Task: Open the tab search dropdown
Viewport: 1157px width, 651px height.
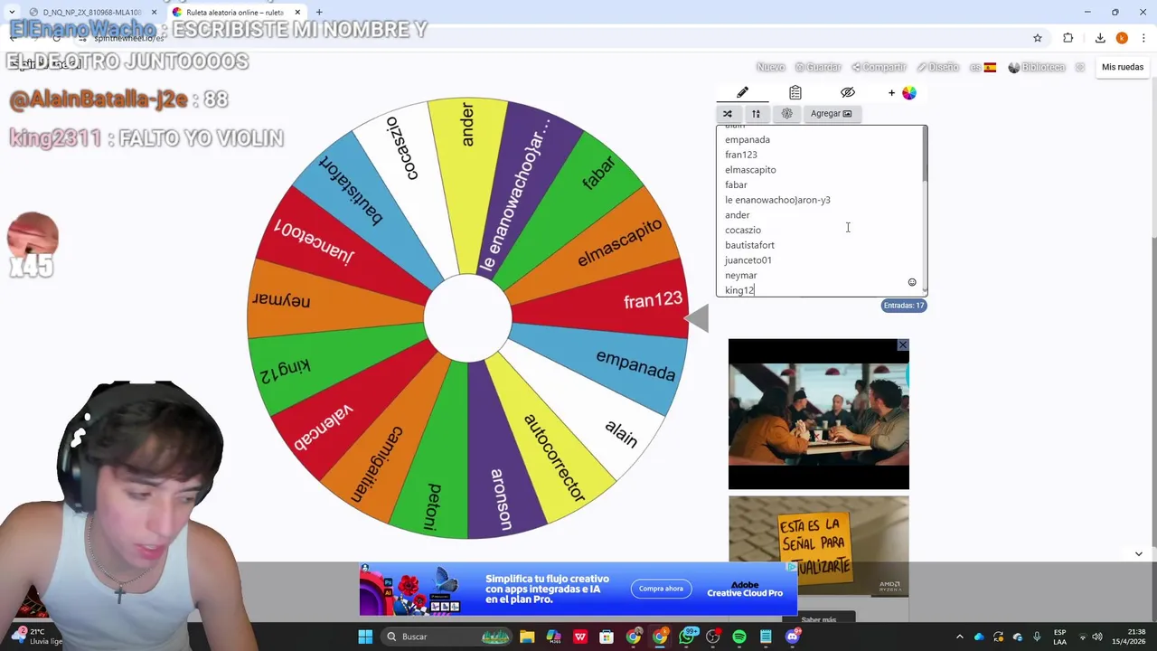Action: [x=11, y=12]
